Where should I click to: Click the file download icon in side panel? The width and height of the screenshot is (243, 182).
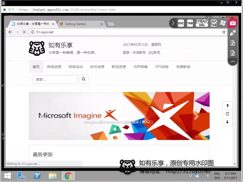(233, 43)
